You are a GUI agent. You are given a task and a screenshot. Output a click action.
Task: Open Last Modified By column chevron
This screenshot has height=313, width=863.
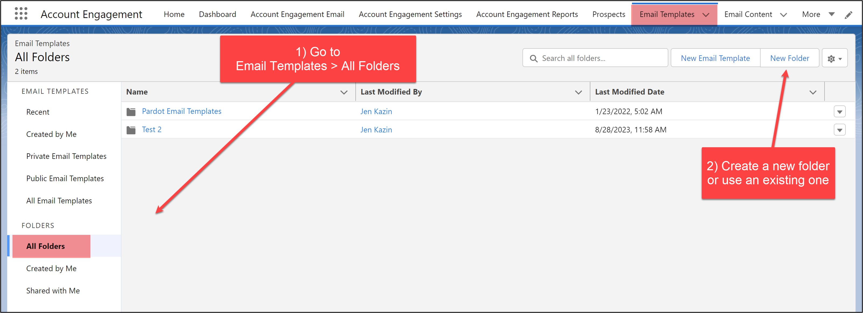pos(578,92)
